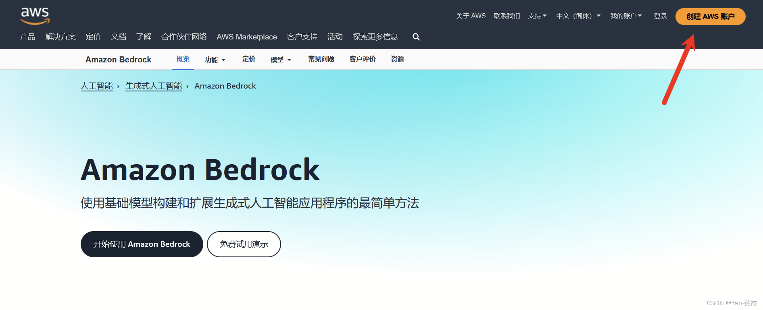Click the Amazon Bedrock sub-navigation title
Viewport: 763px width, 310px height.
[118, 60]
